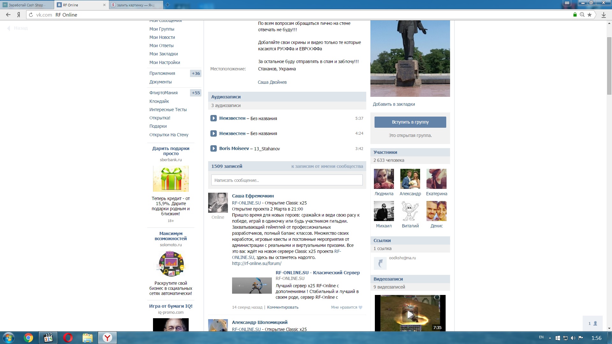Screen dimensions: 612x344
Task: Click Назад button at top left
Action: pos(18,28)
